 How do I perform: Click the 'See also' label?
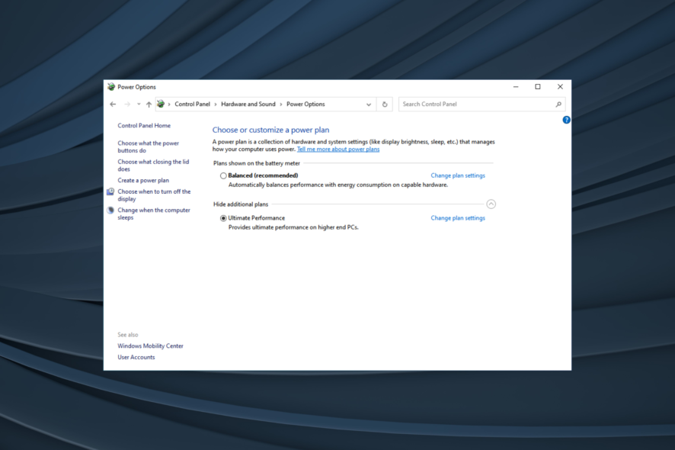[128, 335]
